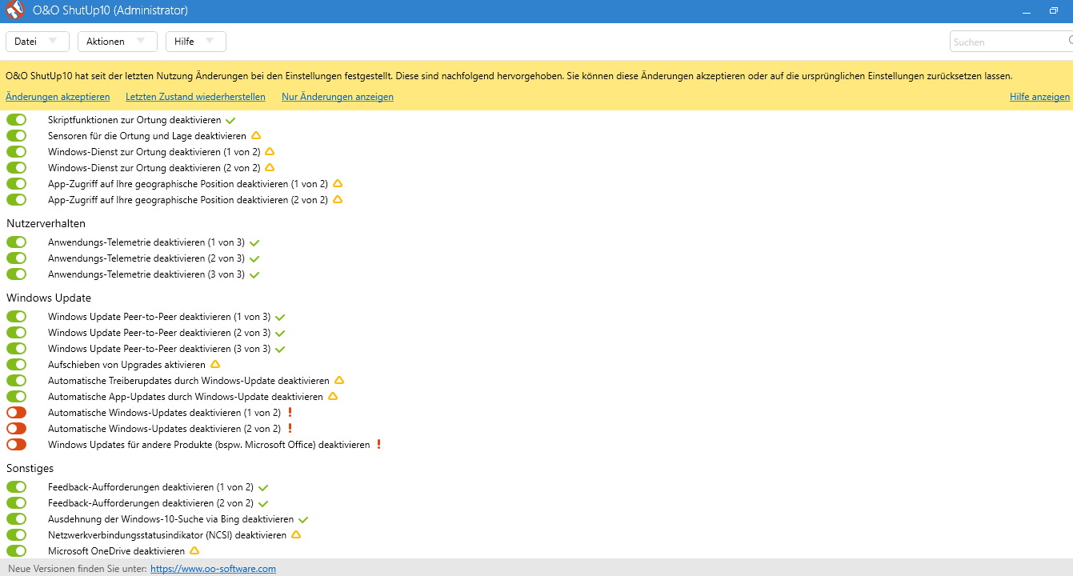This screenshot has width=1073, height=576.
Task: Click red exclamation for Automatische Windows-Updates (1 von 2)
Action: coord(290,412)
